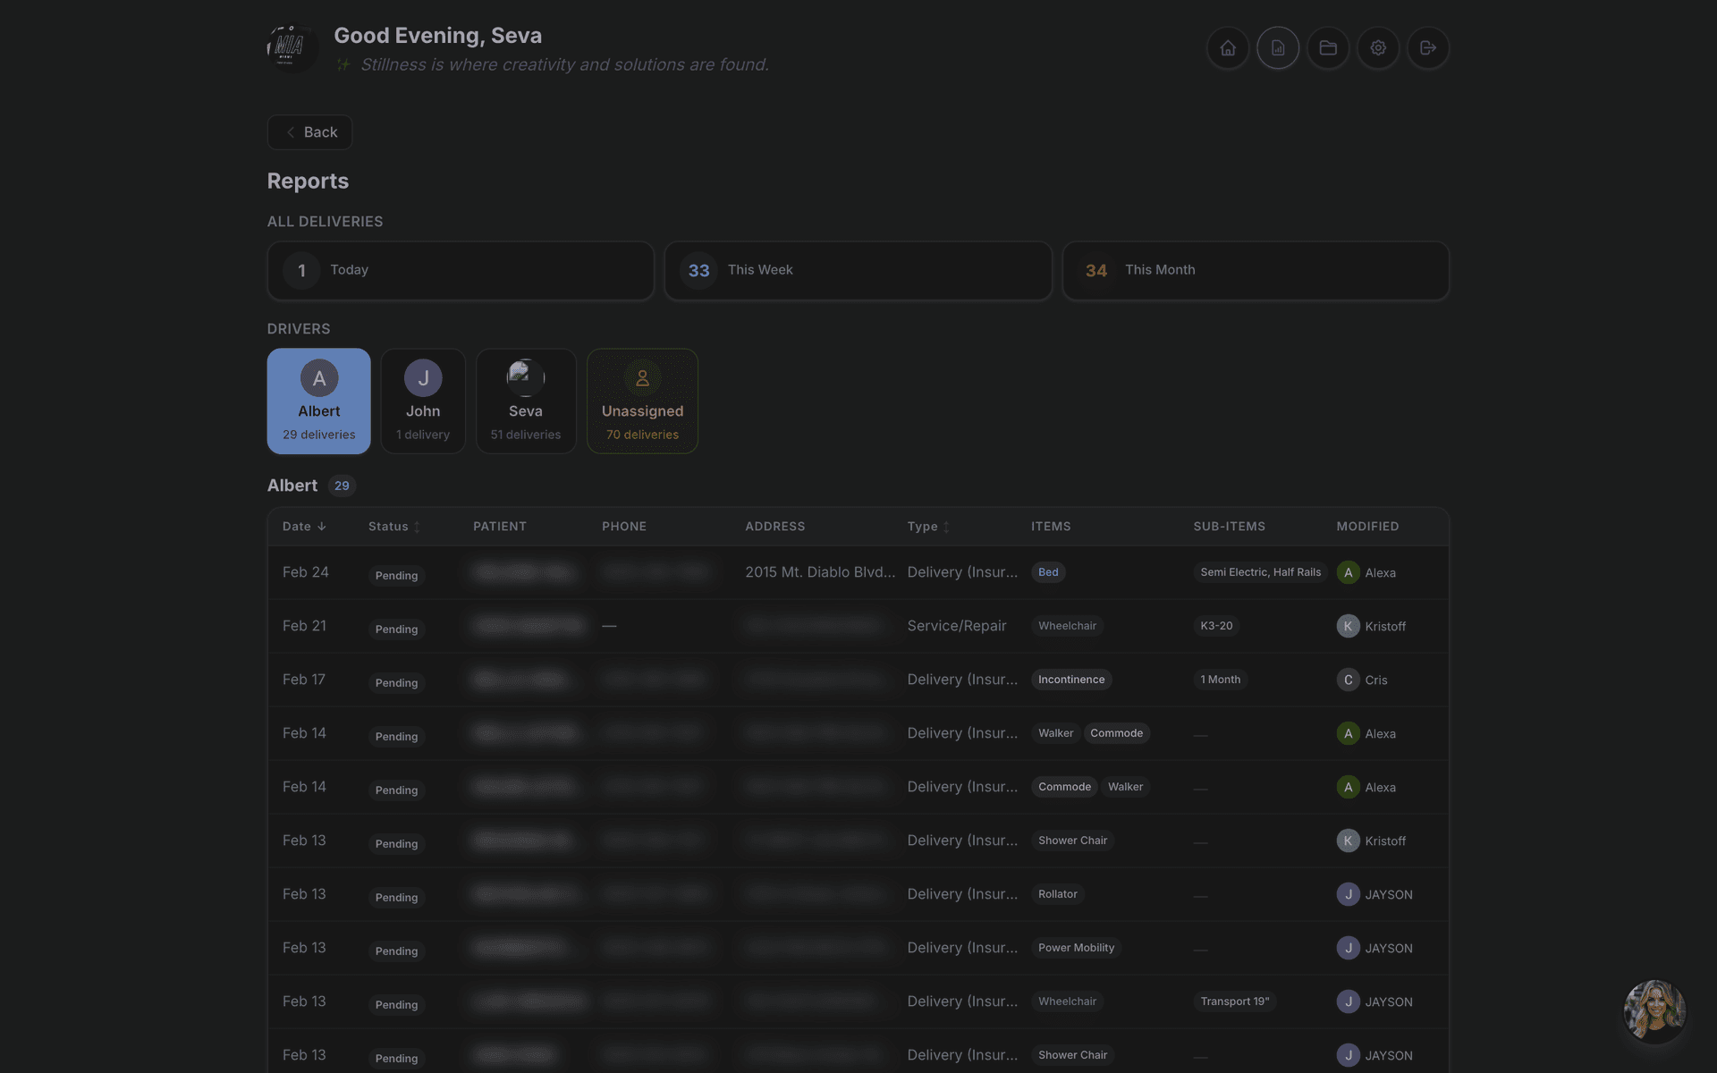This screenshot has height=1073, width=1717.
Task: Click JAYSON's avatar in the Rollator row
Action: (x=1348, y=894)
